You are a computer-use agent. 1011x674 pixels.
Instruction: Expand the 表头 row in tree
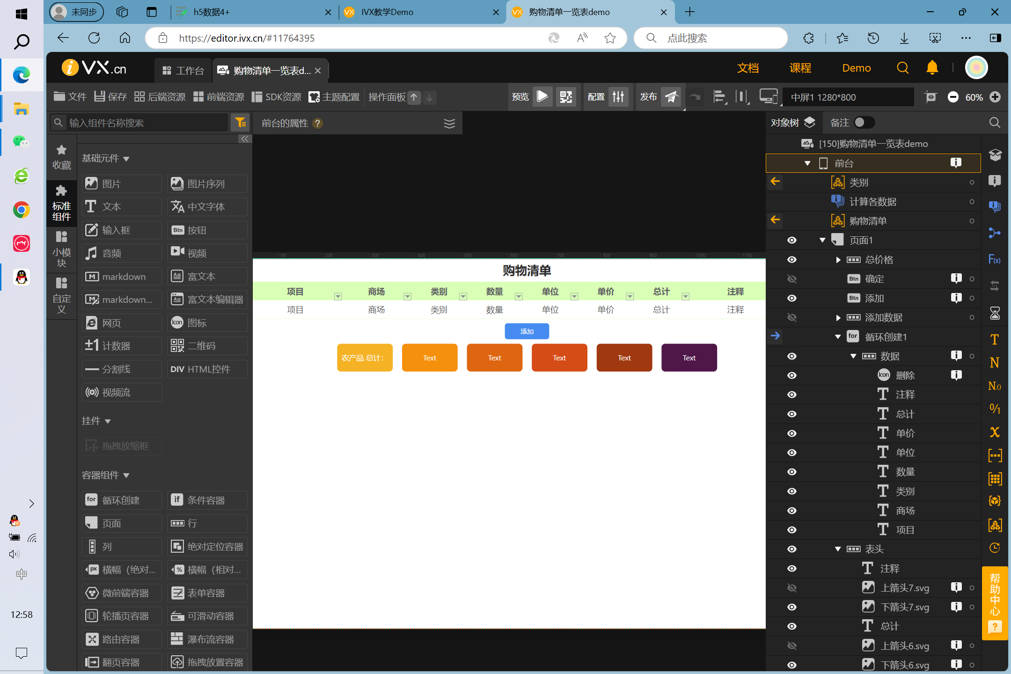[x=838, y=549]
